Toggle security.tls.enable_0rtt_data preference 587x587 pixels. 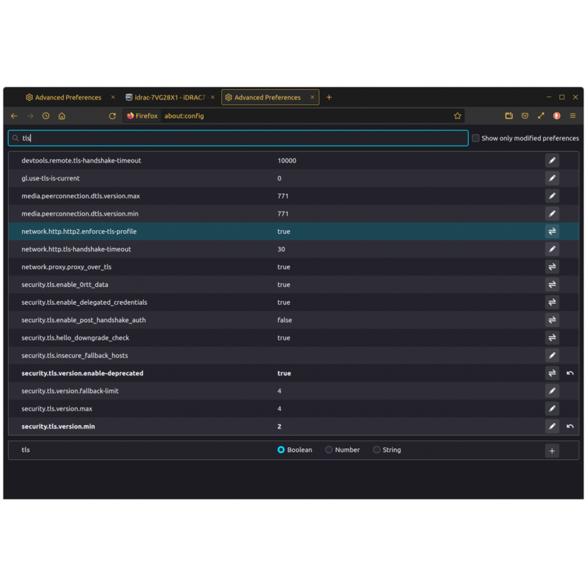[552, 285]
